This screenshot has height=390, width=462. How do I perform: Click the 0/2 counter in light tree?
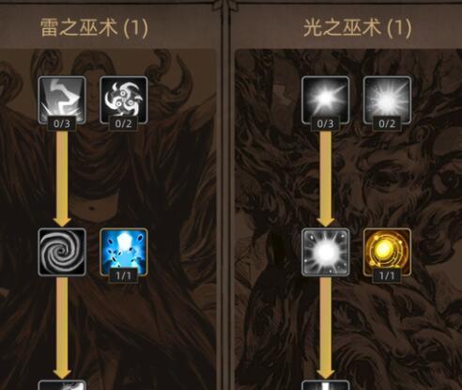coord(387,124)
